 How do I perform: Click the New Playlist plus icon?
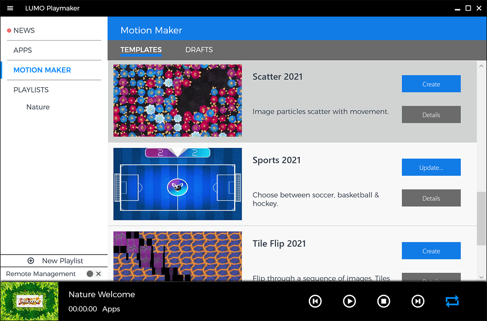(x=31, y=261)
